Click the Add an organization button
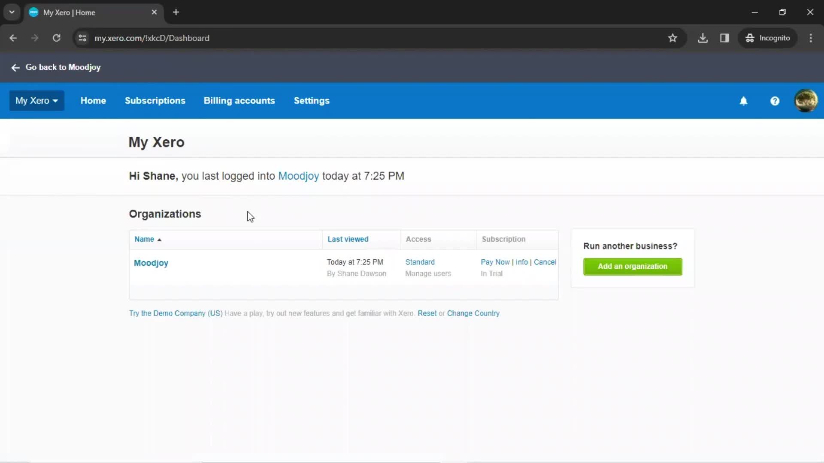824x463 pixels. point(633,267)
